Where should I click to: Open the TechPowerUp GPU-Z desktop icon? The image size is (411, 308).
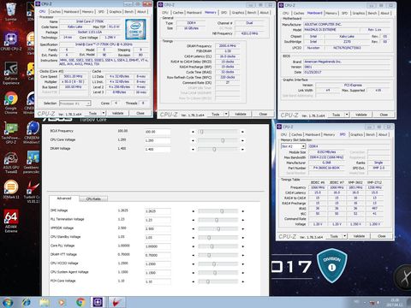click(x=11, y=132)
